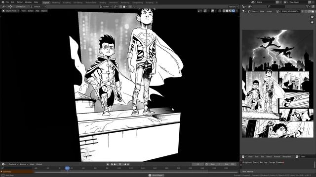Open the timeline editor type icon

click(4, 164)
